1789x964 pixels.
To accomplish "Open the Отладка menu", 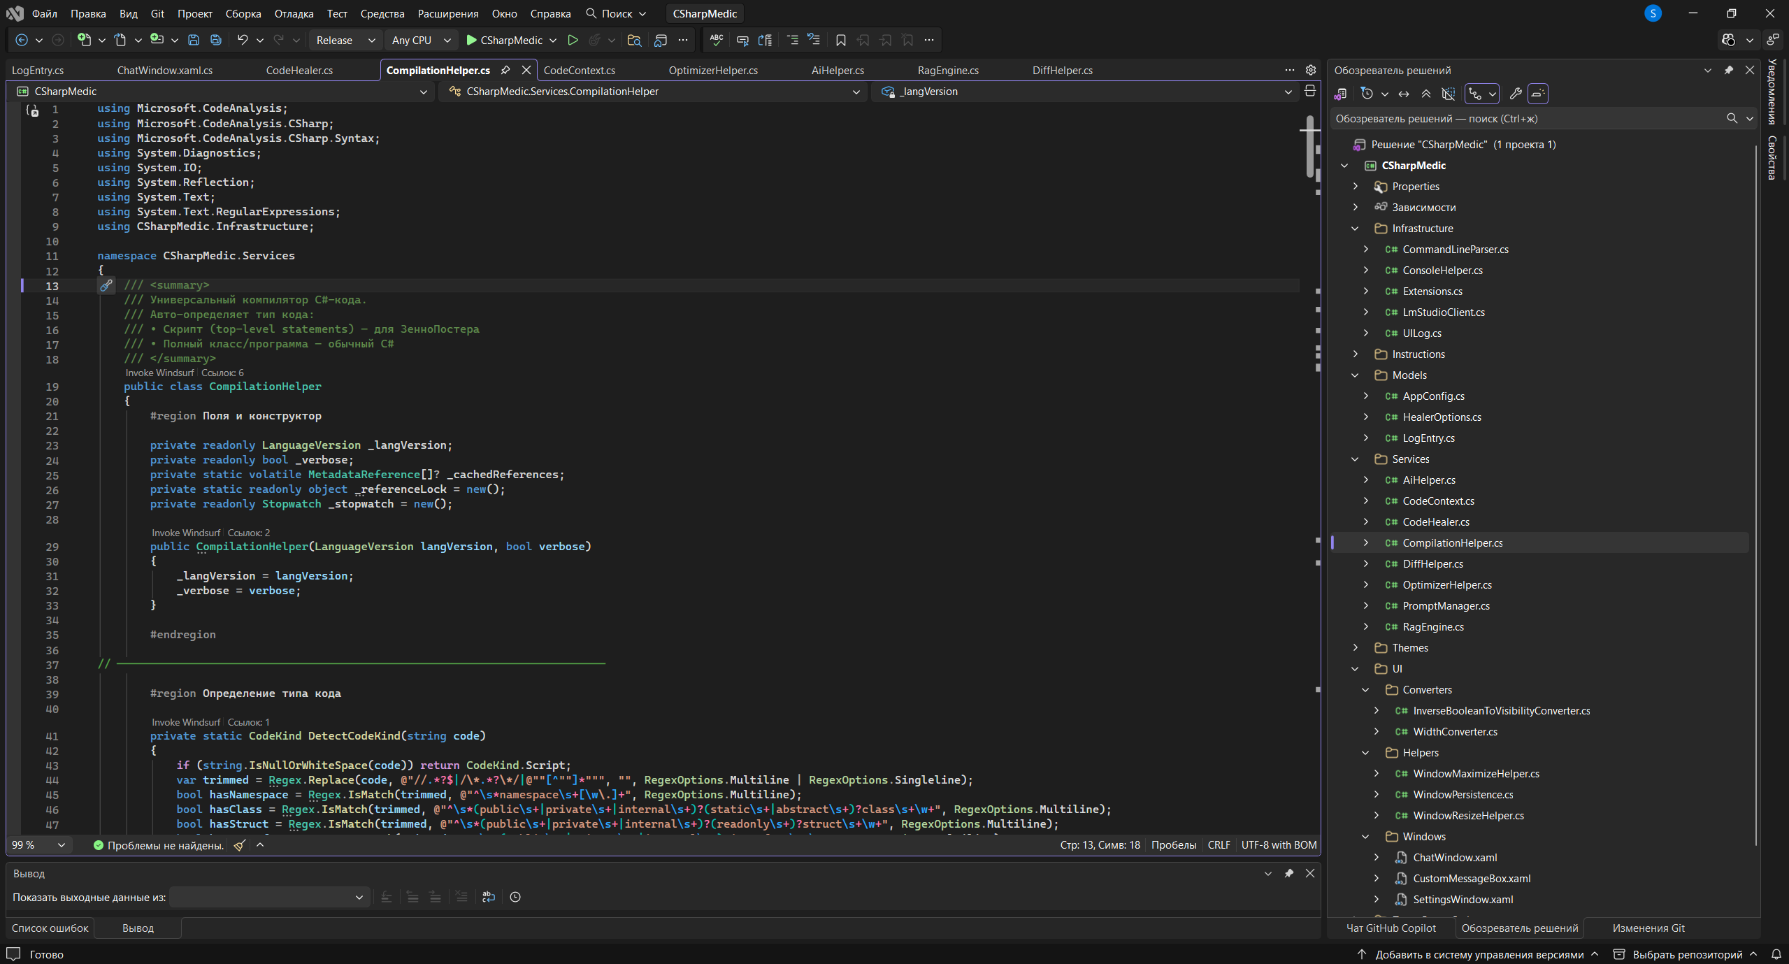I will coord(294,13).
